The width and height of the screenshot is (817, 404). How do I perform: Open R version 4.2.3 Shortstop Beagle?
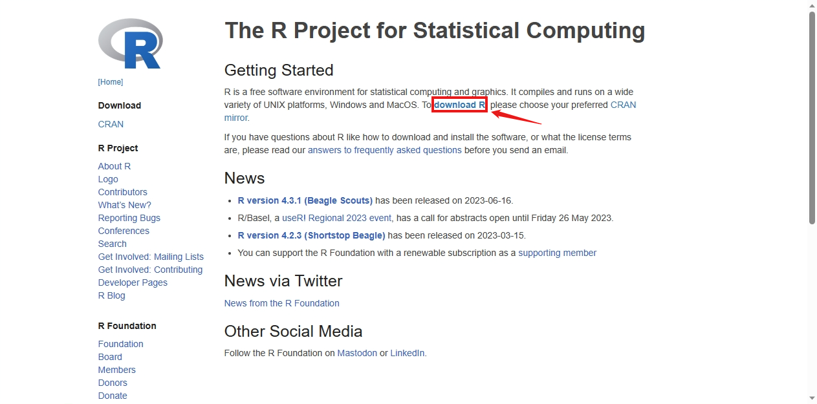311,235
